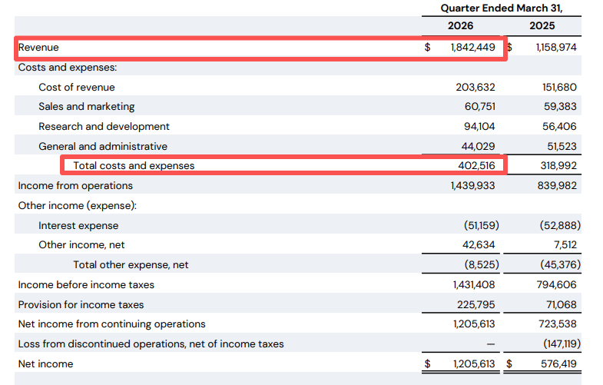Click the 2025 revenue value 1,158,974

point(556,48)
